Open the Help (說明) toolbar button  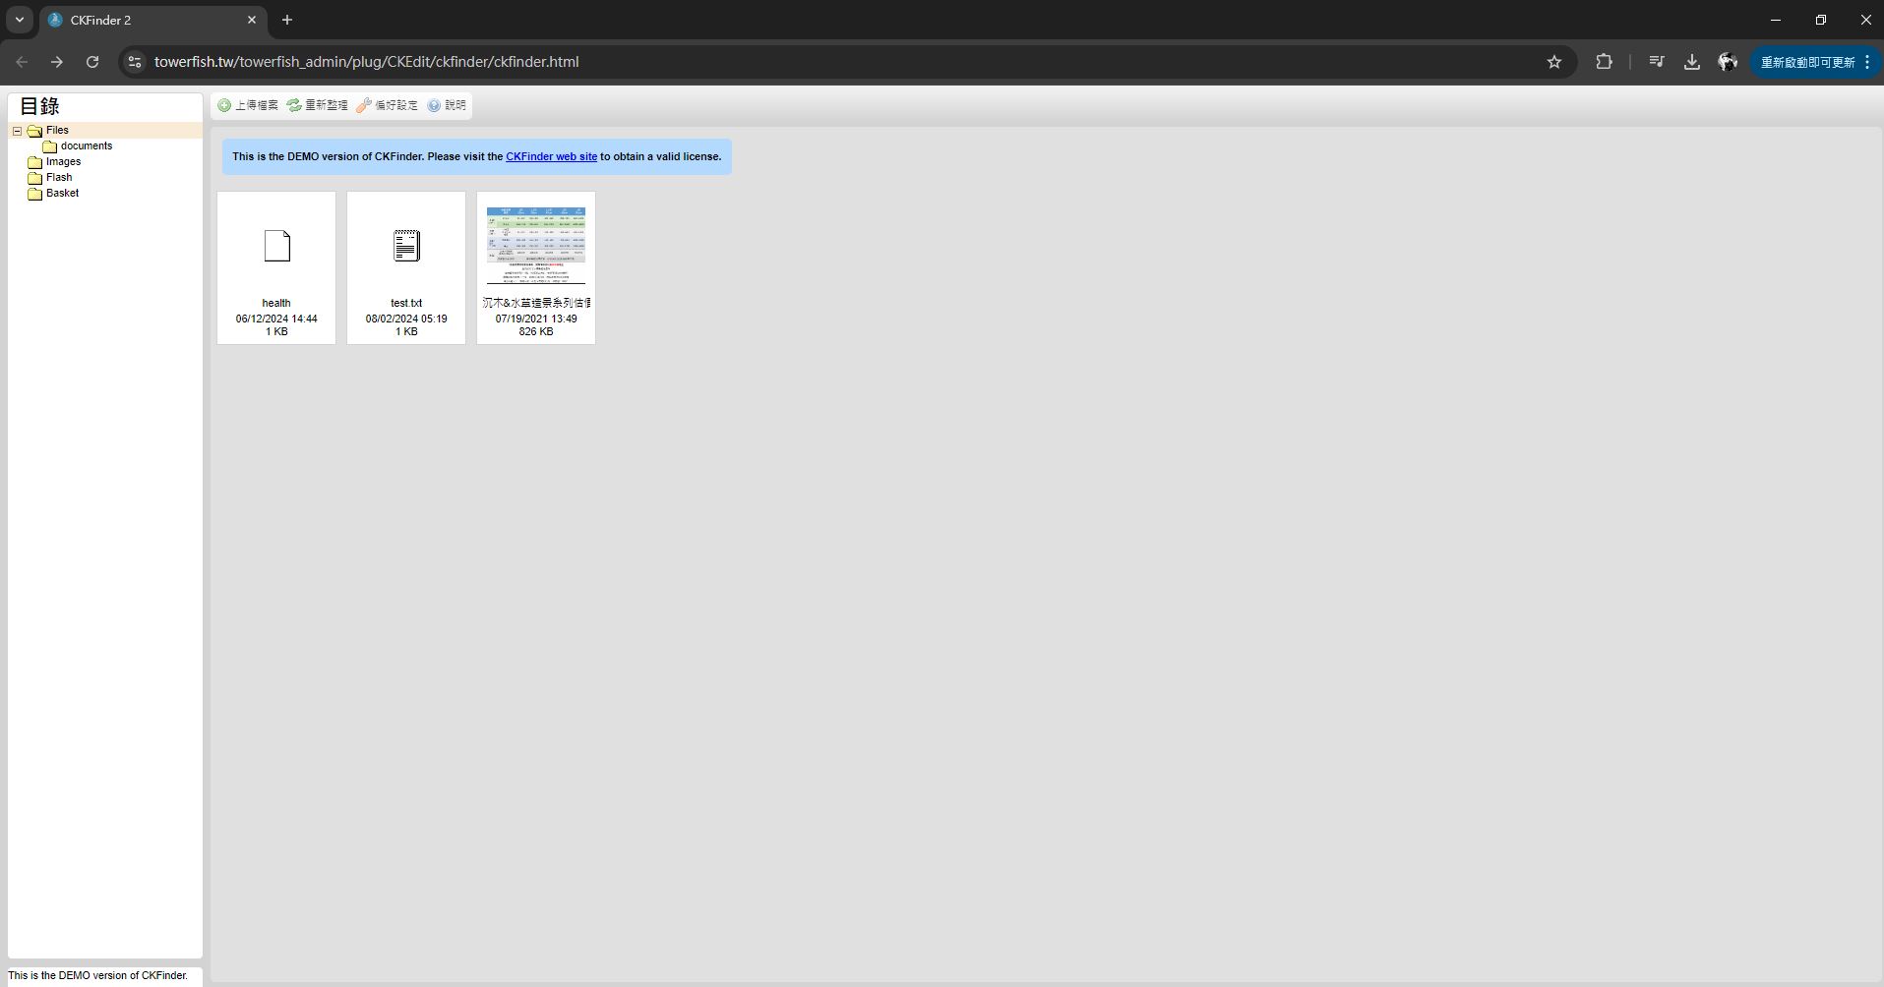[448, 105]
